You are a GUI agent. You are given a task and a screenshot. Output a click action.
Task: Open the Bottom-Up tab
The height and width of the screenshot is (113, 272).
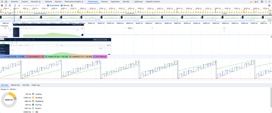[15, 85]
